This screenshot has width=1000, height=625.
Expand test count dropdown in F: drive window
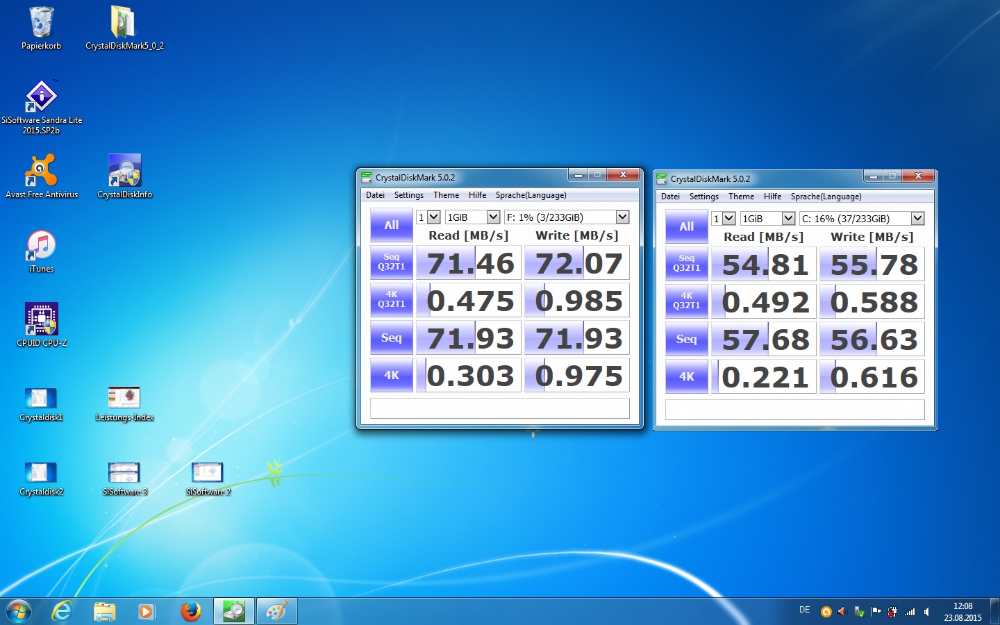pyautogui.click(x=434, y=217)
